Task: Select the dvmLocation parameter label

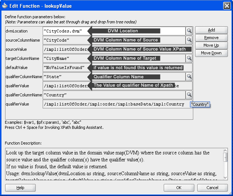Action: click(16, 31)
